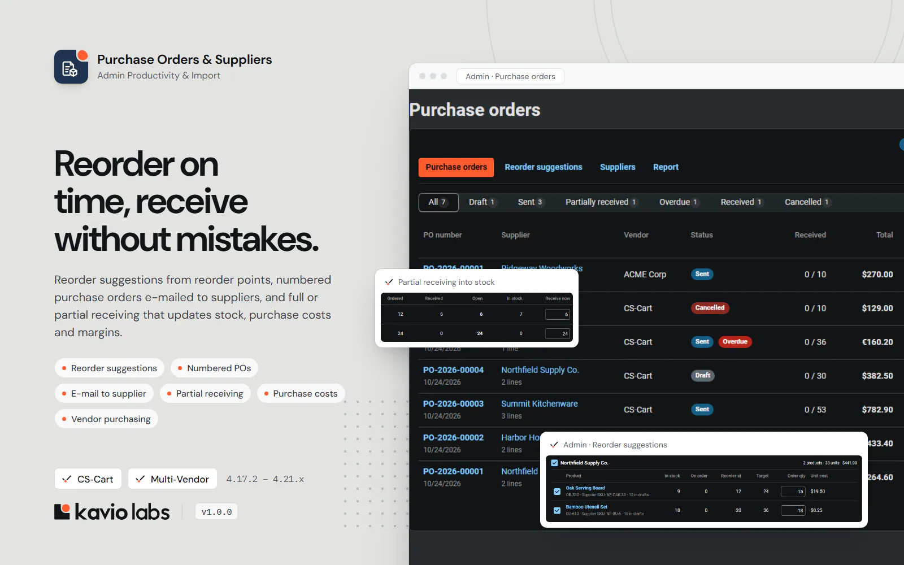
Task: Open purchase order PO-2026-00004
Action: [x=453, y=370]
